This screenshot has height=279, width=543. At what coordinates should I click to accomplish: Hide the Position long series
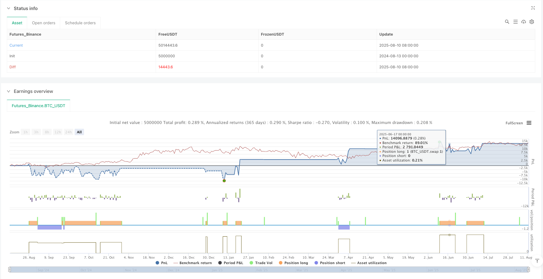[x=293, y=263]
